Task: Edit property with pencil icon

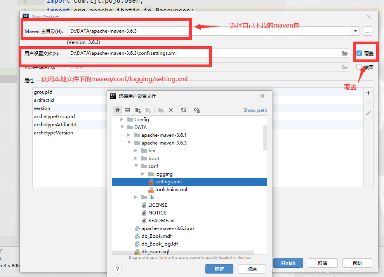Action: [368, 113]
